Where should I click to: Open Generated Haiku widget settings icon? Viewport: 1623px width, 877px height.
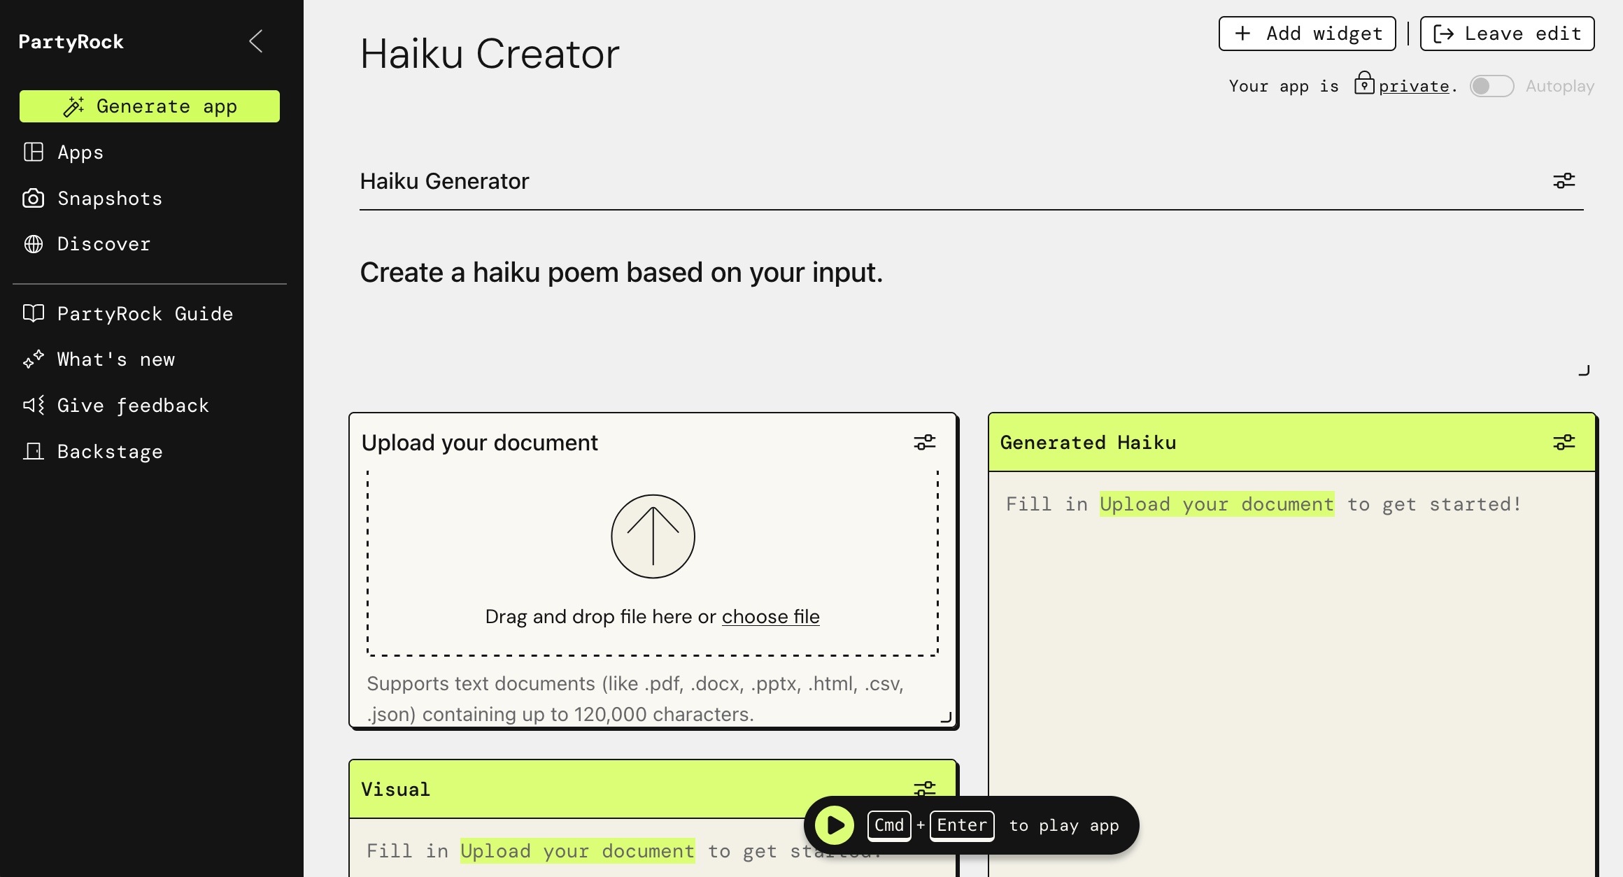(x=1564, y=443)
